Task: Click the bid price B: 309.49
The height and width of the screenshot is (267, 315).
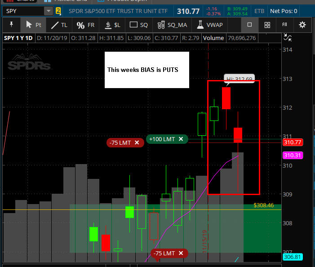Action: pyautogui.click(x=237, y=9)
